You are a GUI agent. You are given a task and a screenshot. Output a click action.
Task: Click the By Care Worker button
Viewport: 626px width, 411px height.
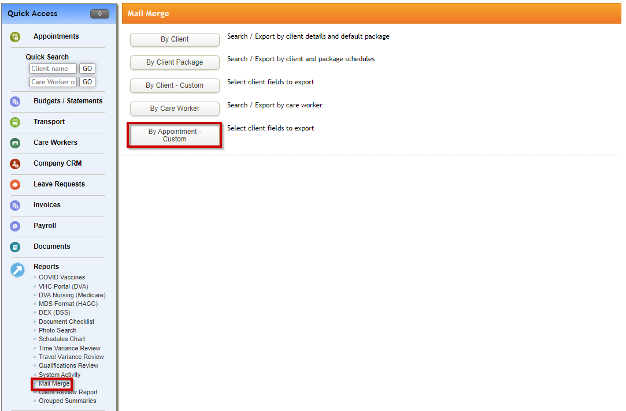(175, 109)
